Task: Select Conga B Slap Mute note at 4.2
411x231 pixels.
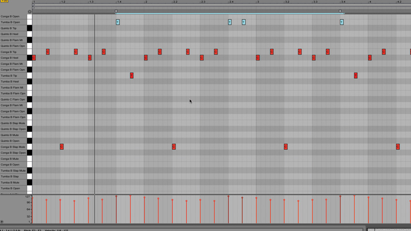Action: pos(397,146)
